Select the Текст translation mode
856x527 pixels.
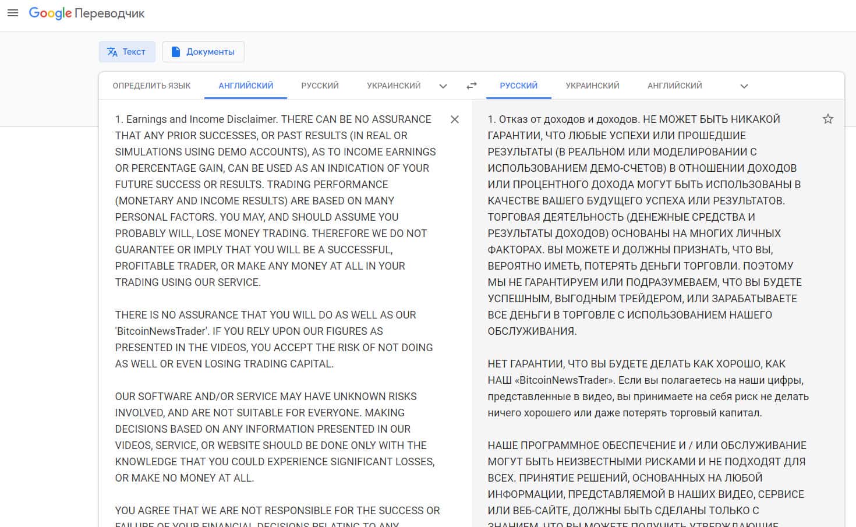[x=127, y=52]
